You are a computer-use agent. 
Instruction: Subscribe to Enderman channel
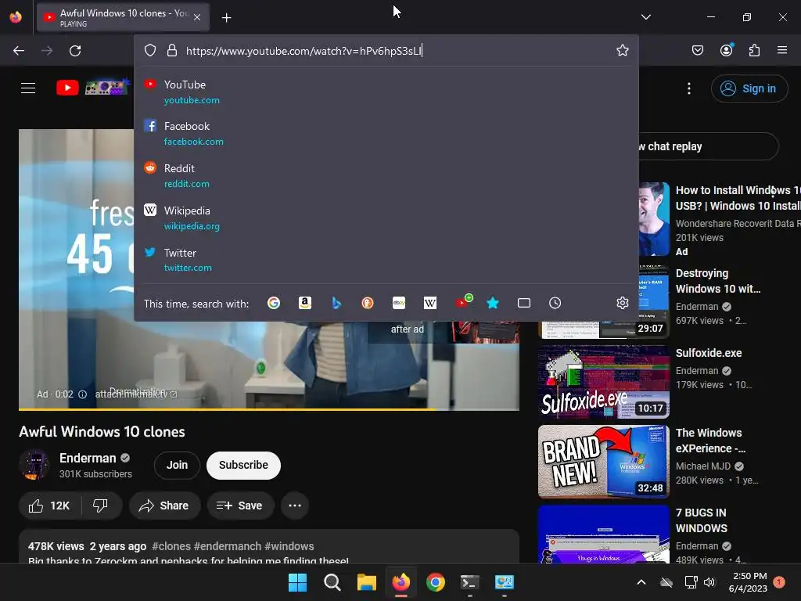tap(243, 465)
